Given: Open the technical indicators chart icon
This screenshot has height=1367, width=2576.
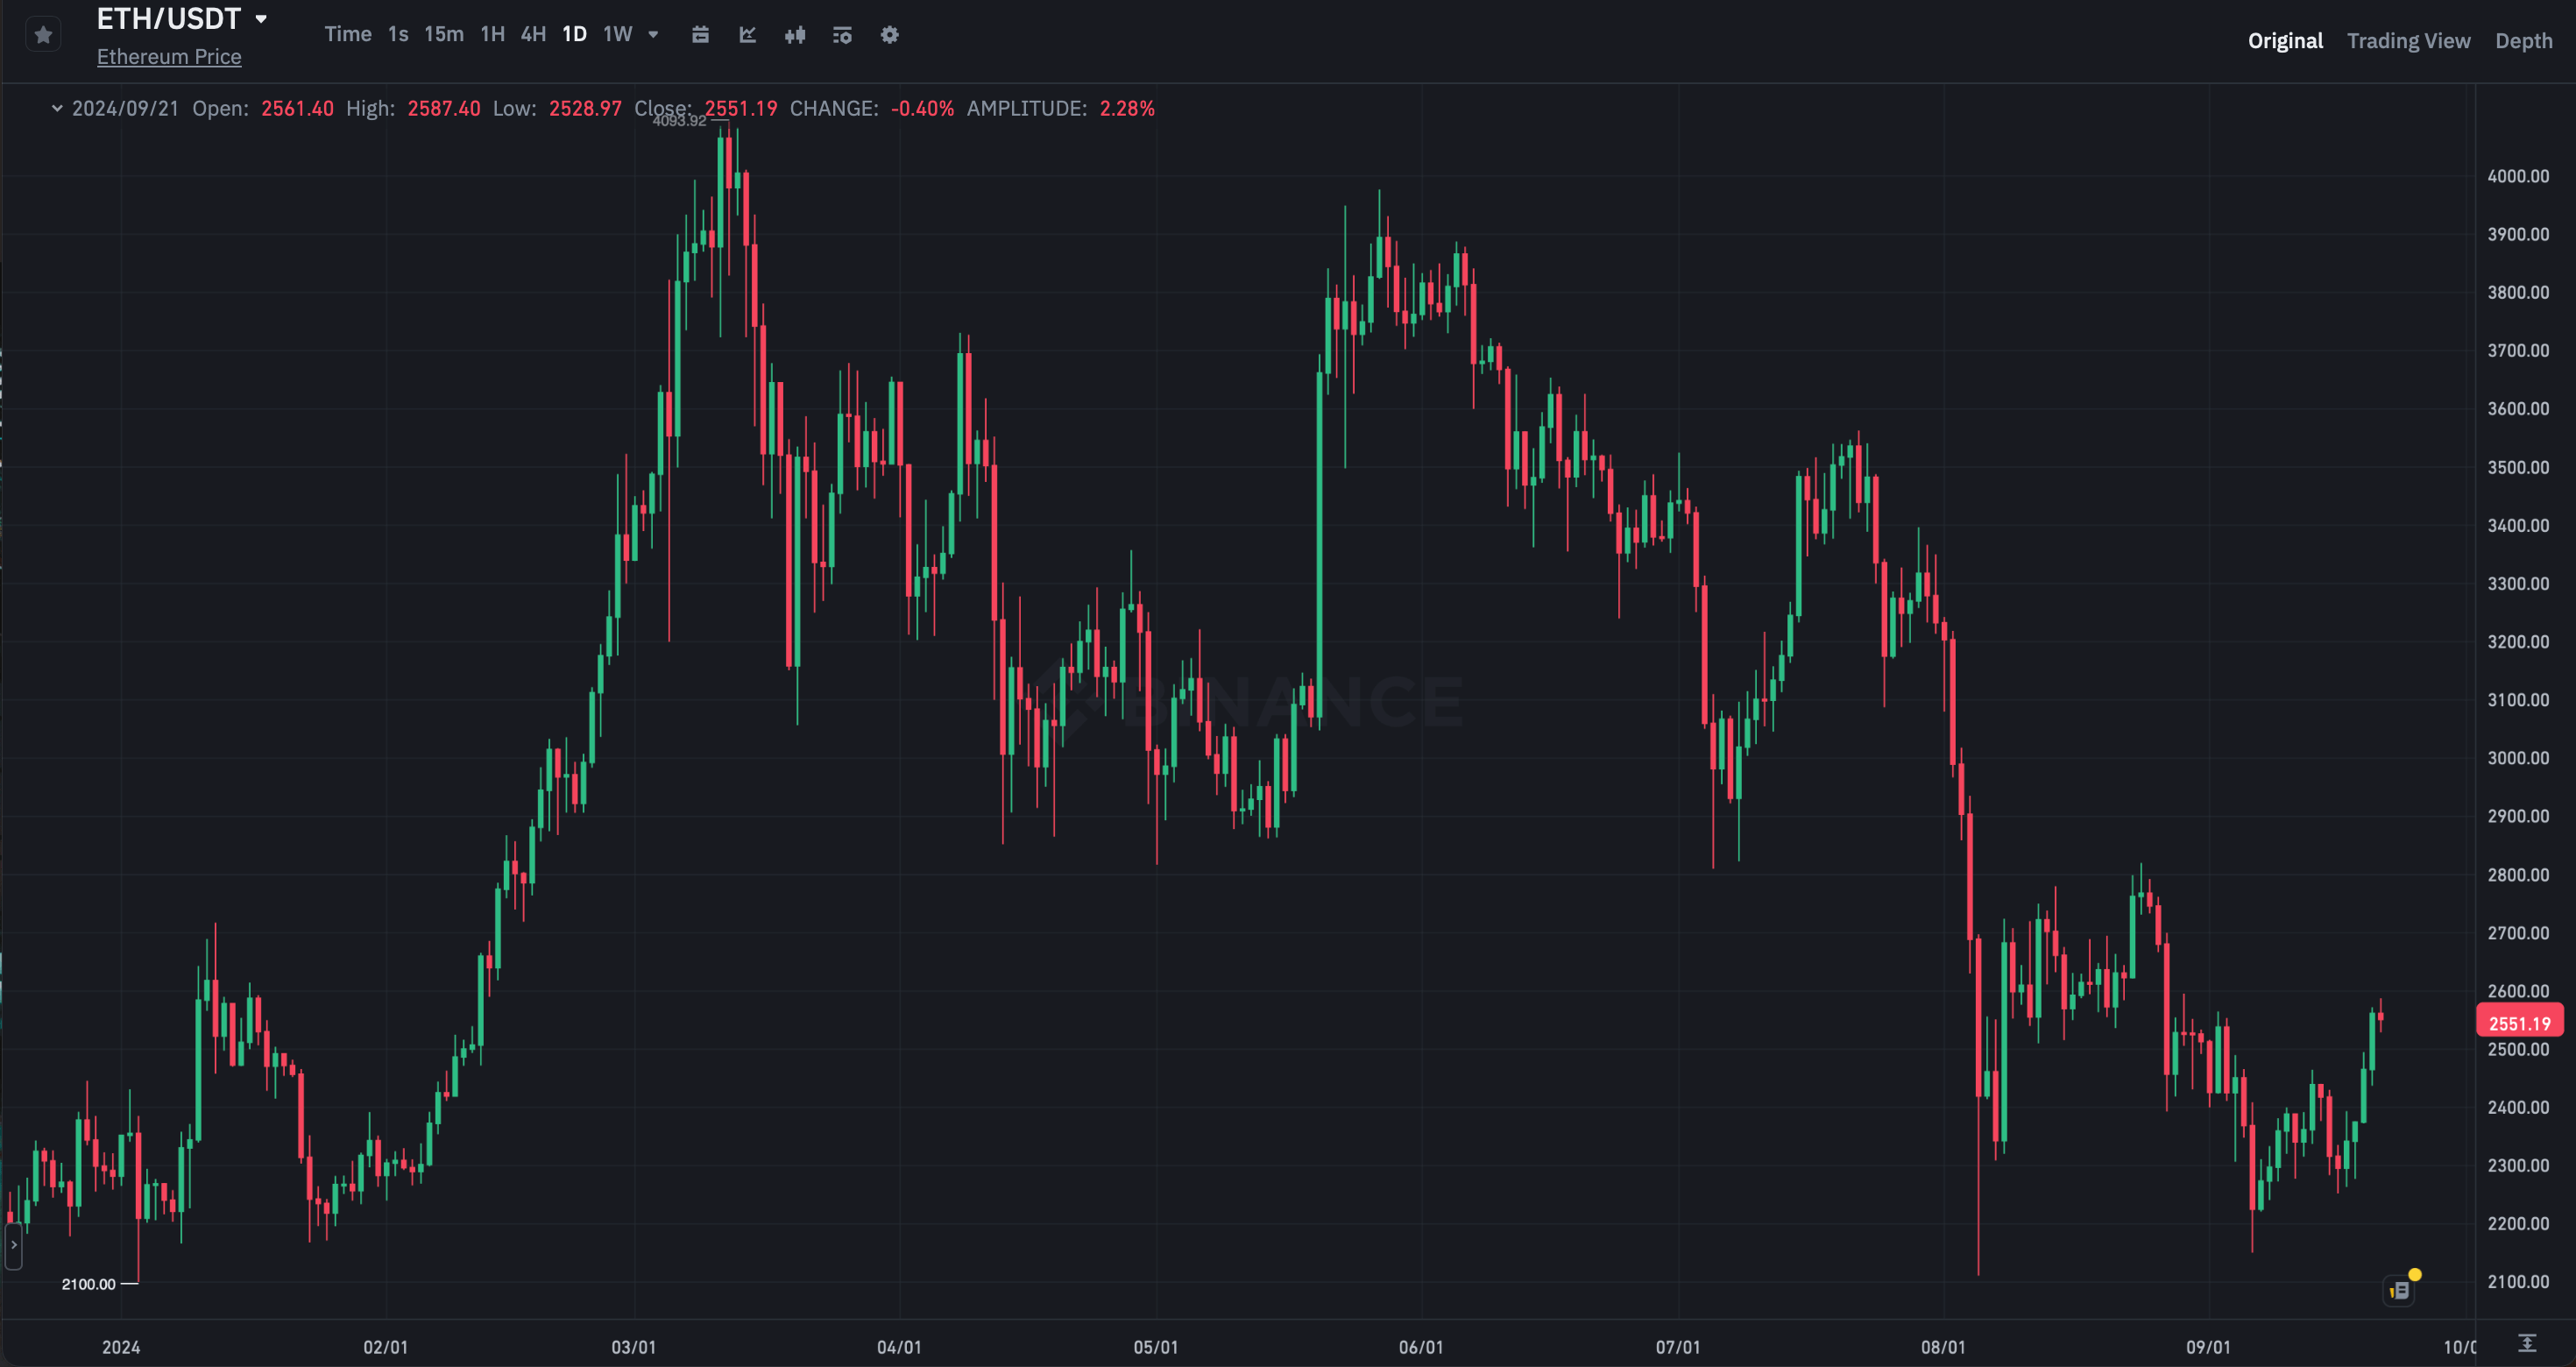Looking at the screenshot, I should click(747, 35).
